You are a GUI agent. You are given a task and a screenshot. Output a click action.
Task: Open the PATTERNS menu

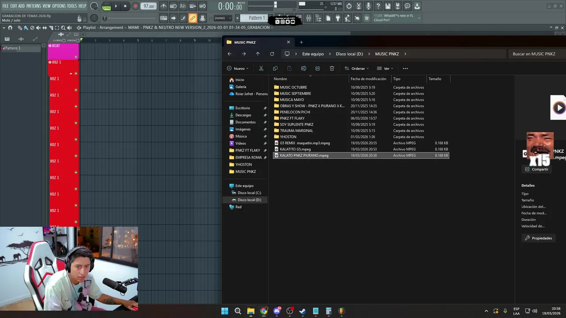pos(34,6)
